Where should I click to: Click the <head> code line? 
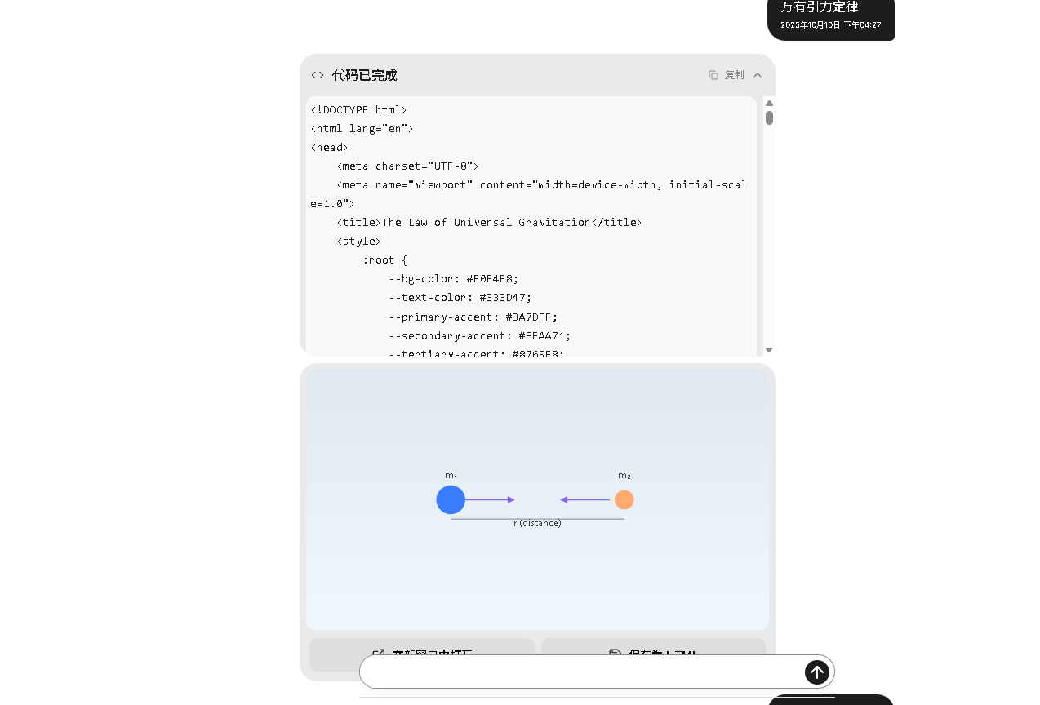pos(329,147)
